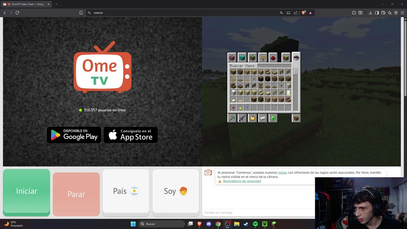407x229 pixels.
Task: Open the Brave Shields lion icon
Action: [304, 13]
